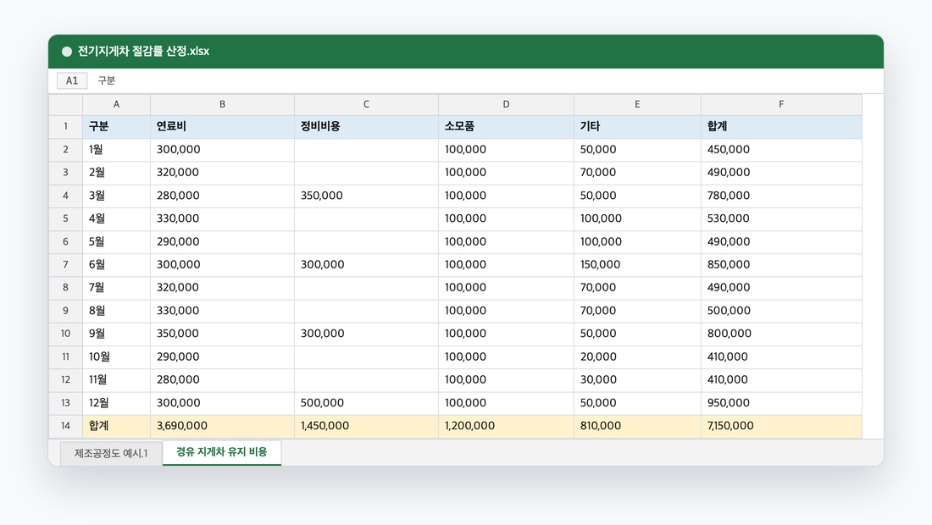
Task: Click the 11월 cell
Action: (117, 380)
